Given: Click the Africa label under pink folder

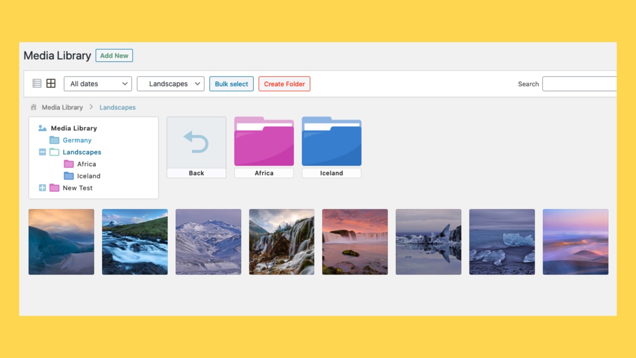Looking at the screenshot, I should 264,173.
